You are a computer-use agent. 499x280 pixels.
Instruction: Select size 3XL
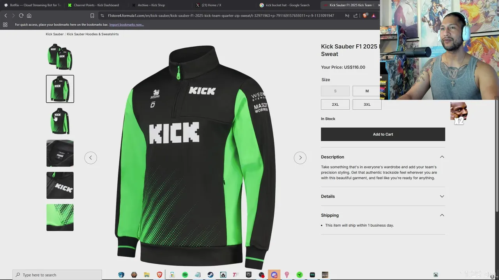367,104
